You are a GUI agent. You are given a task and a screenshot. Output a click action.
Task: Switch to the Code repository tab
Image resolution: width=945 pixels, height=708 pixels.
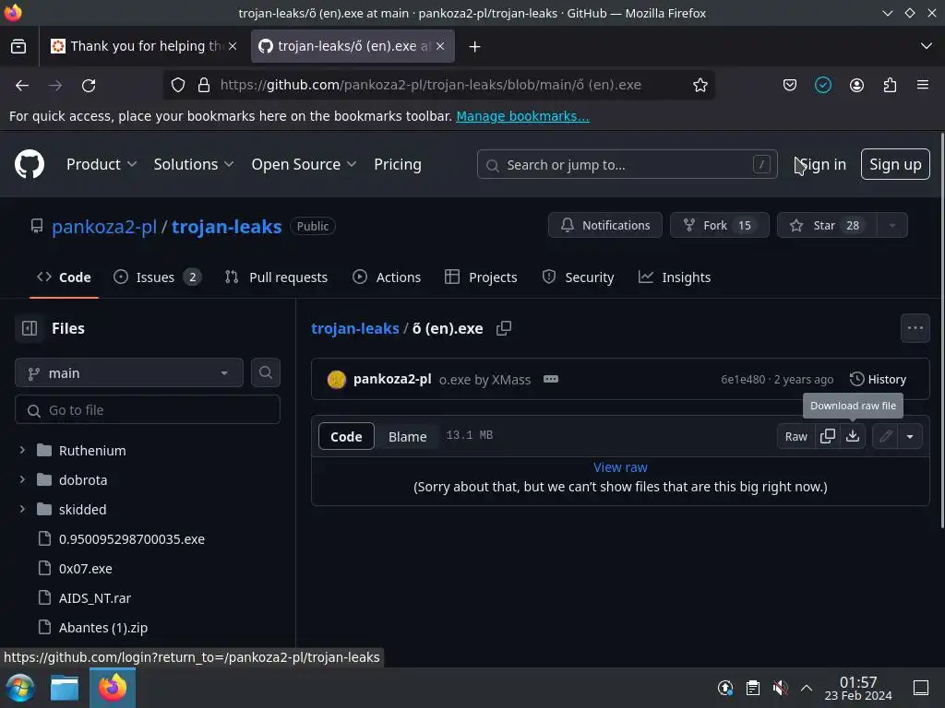click(x=64, y=277)
